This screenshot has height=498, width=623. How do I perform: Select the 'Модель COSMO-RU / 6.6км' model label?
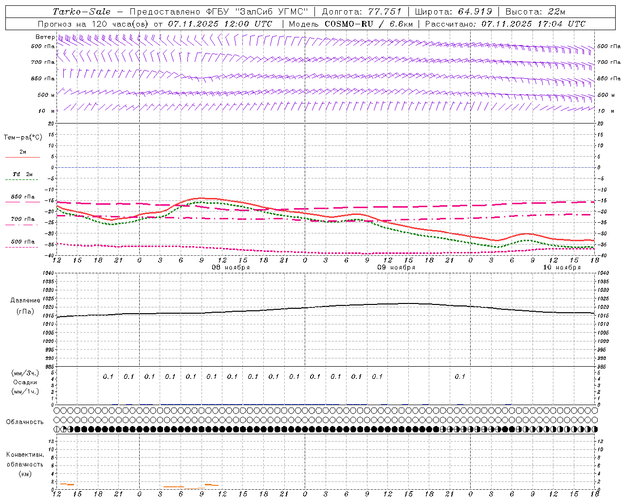click(x=351, y=24)
